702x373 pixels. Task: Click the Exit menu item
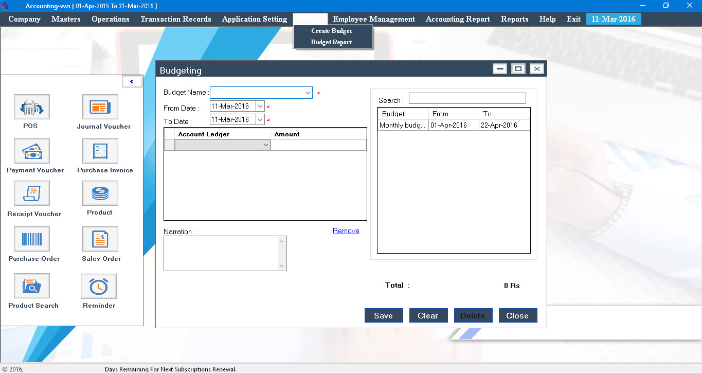coord(573,19)
